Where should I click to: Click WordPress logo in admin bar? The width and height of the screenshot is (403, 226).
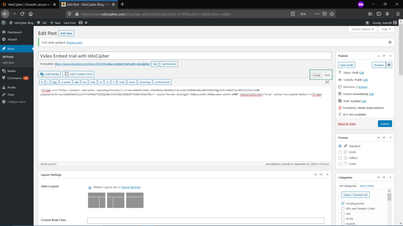pos(4,23)
